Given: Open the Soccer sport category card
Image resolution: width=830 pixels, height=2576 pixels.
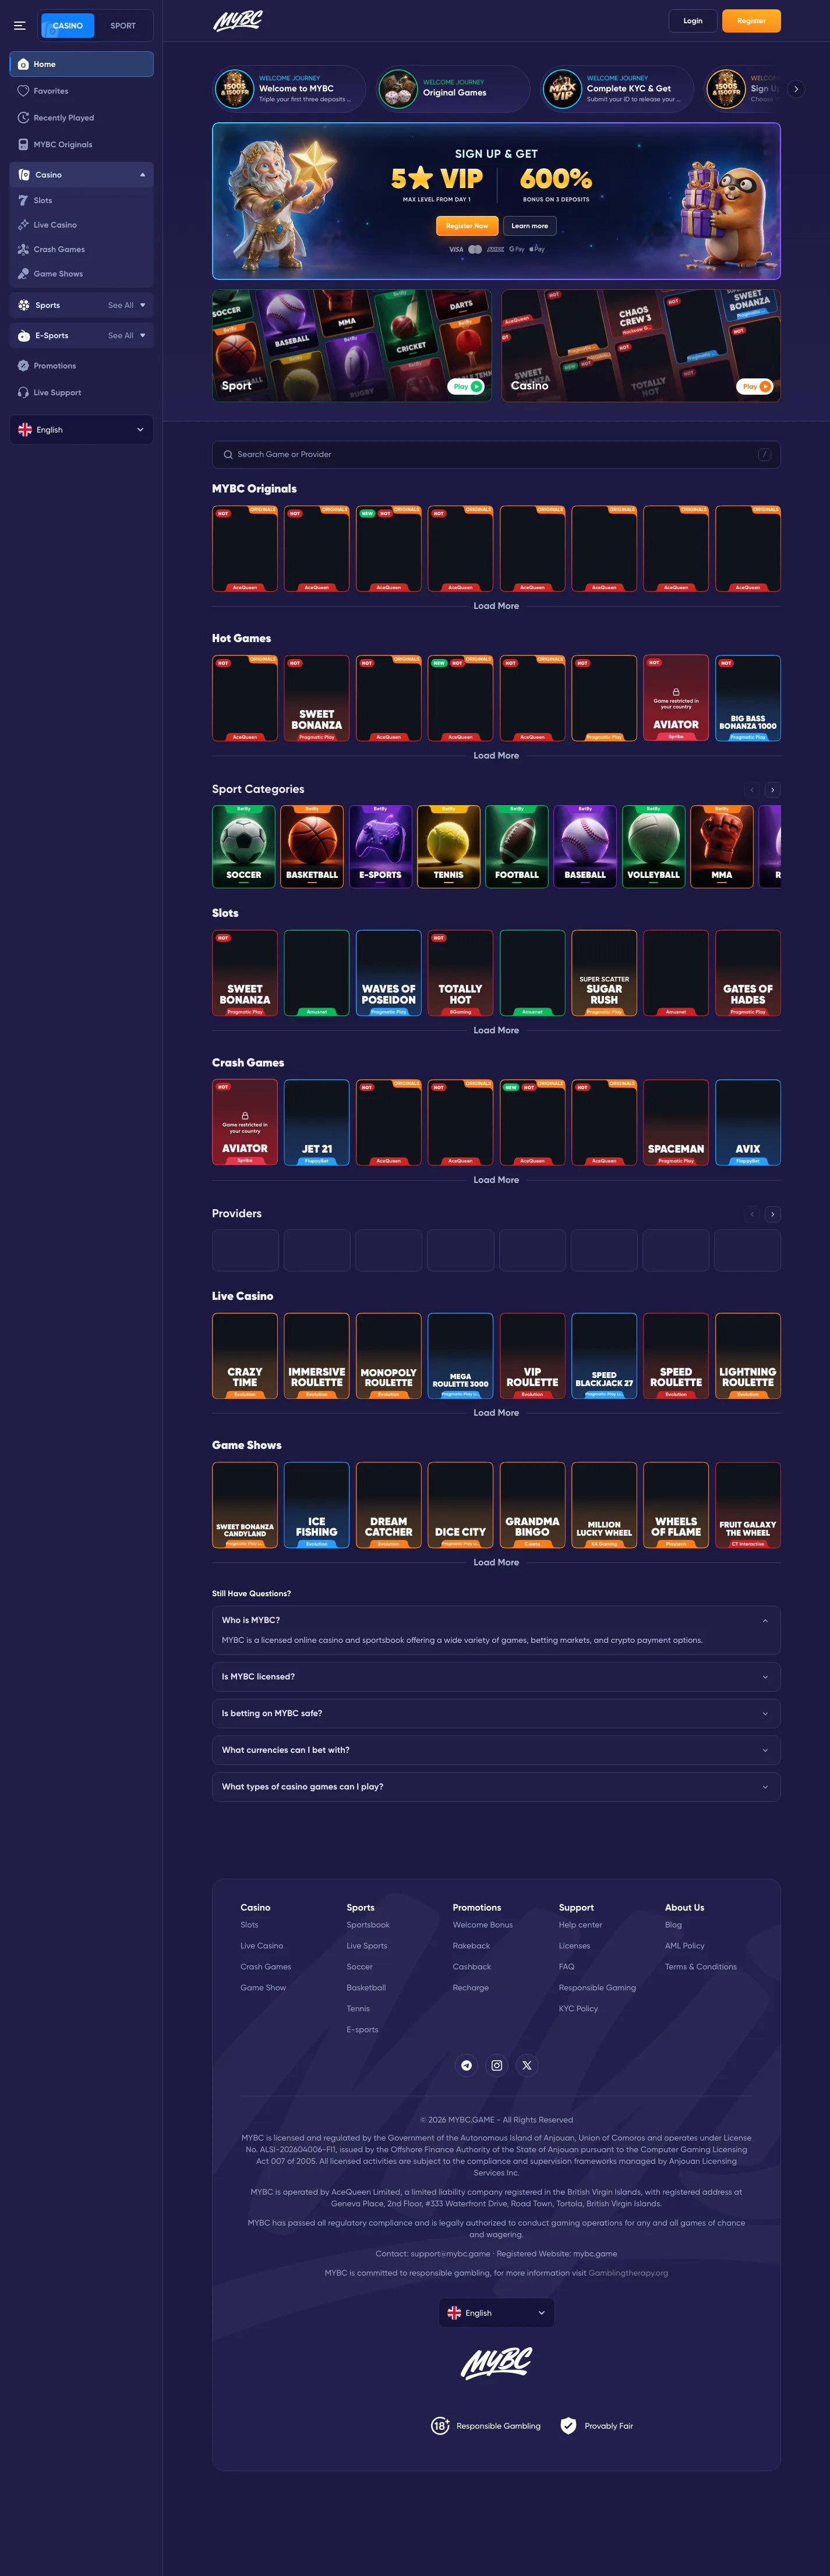Looking at the screenshot, I should (244, 847).
